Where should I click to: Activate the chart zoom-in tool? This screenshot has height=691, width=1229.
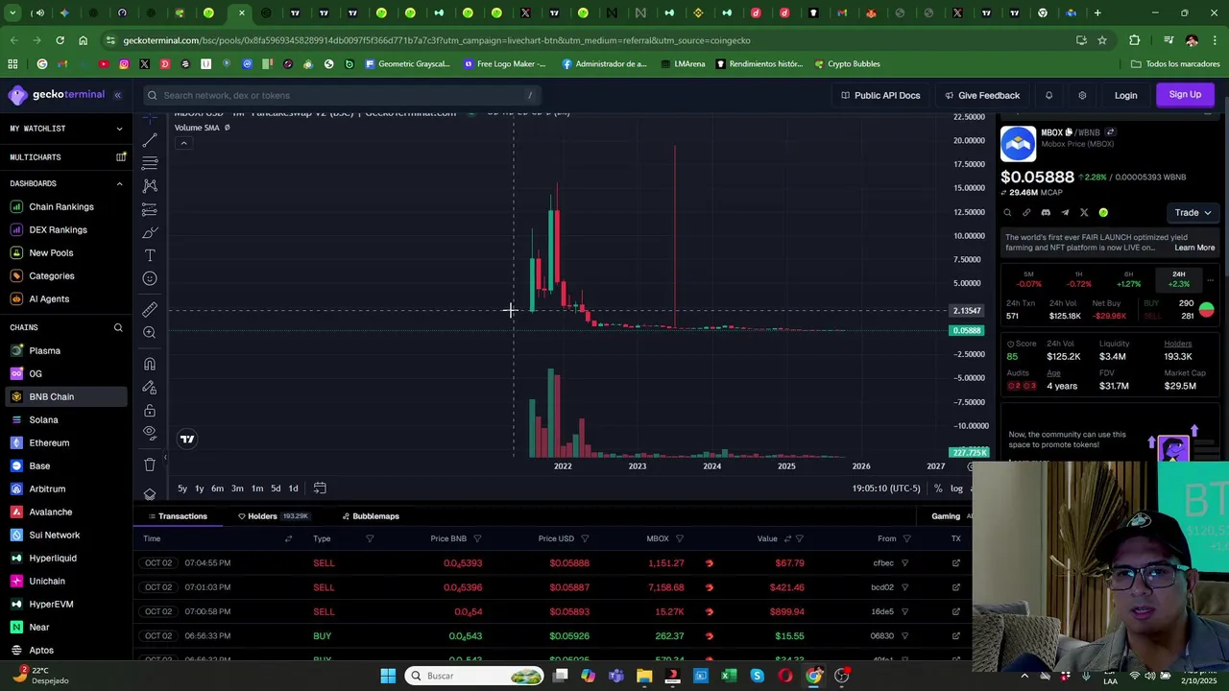pos(150,333)
